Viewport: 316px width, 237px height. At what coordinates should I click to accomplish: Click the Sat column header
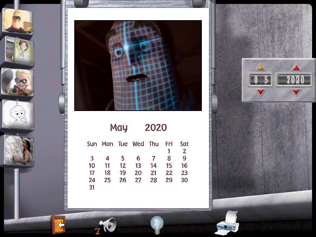click(x=184, y=144)
